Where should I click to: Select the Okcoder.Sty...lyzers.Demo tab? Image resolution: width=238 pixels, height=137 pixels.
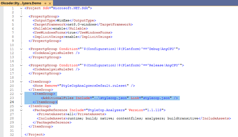click(x=21, y=3)
